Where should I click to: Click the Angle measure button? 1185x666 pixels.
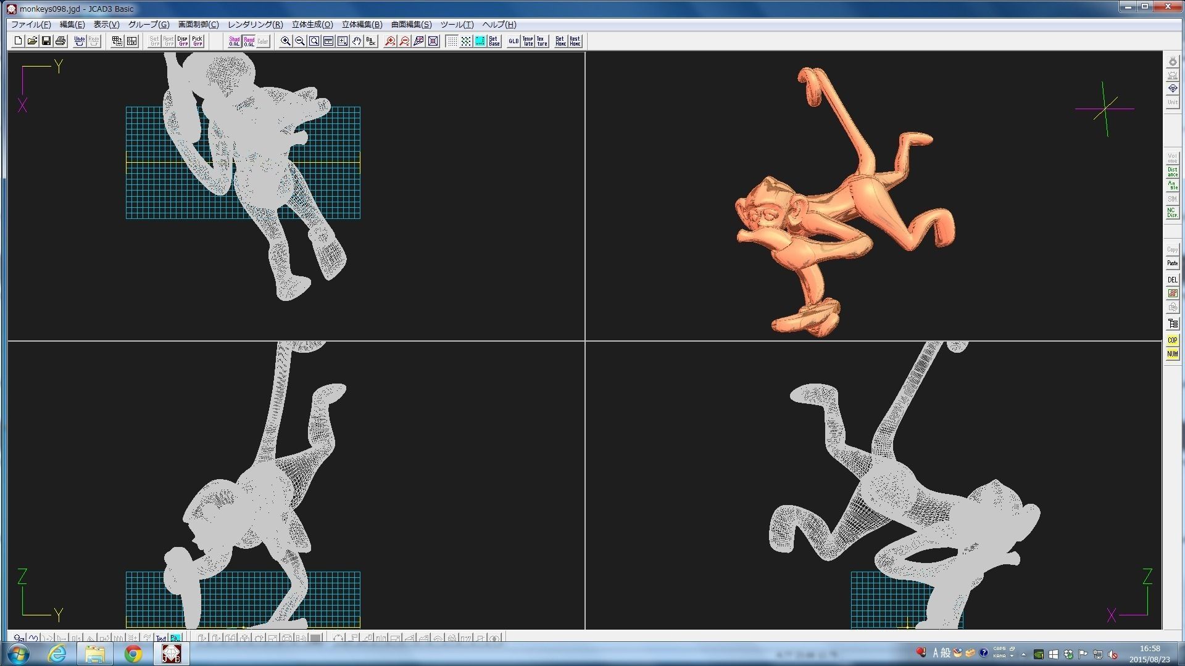click(1172, 186)
